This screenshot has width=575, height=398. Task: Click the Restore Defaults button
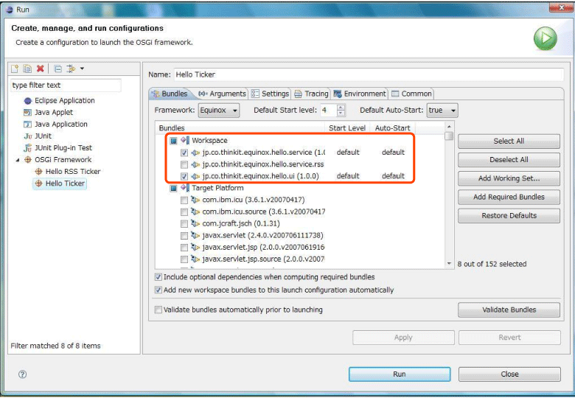click(x=509, y=216)
